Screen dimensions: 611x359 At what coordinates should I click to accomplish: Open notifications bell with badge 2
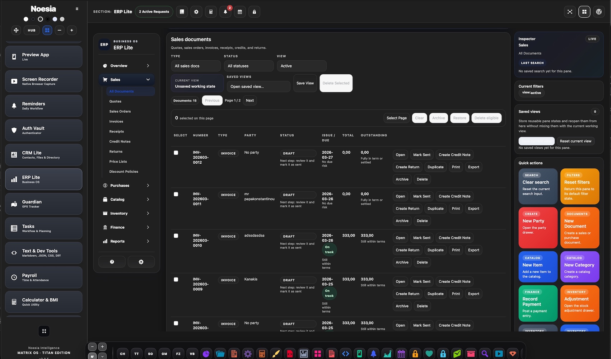pyautogui.click(x=225, y=12)
